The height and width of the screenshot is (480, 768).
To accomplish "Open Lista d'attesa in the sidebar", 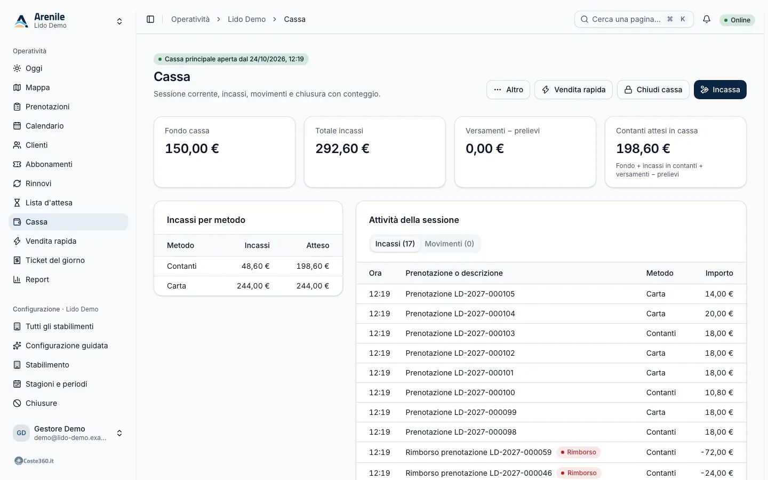I will pos(68,203).
